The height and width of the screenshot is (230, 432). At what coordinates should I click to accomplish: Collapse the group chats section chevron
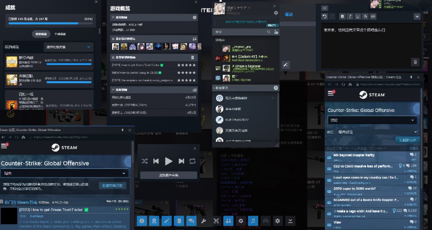point(214,88)
